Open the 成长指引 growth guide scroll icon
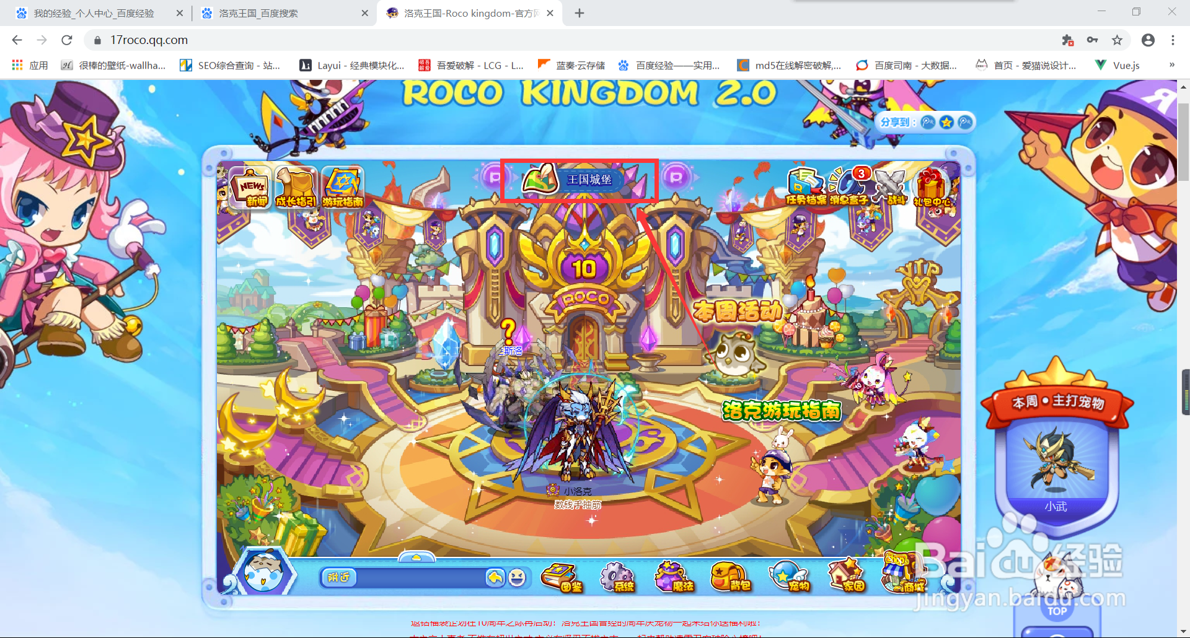Image resolution: width=1190 pixels, height=638 pixels. coord(296,187)
